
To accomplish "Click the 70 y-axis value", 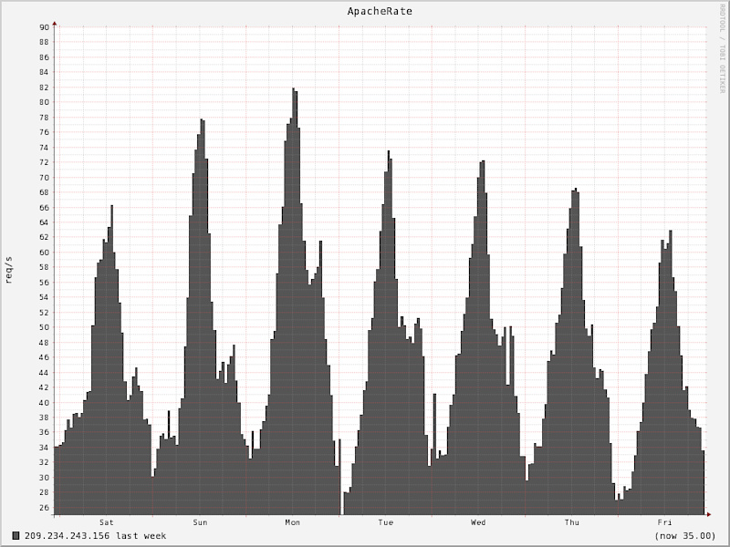I will click(44, 177).
